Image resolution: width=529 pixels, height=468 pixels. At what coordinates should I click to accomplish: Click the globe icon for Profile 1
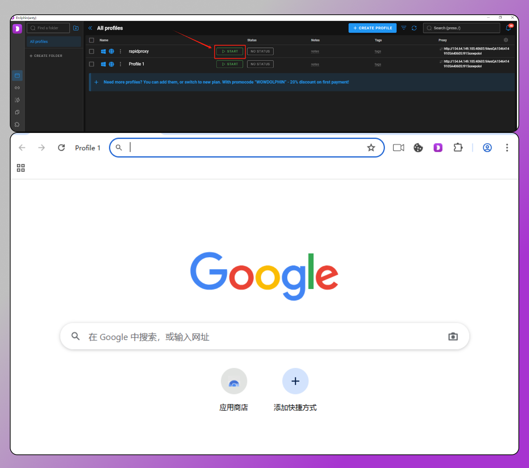coord(111,64)
